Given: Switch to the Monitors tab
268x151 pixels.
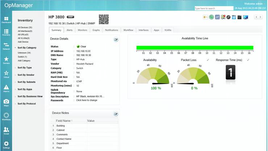Looking at the screenshot, I should 82,30.
